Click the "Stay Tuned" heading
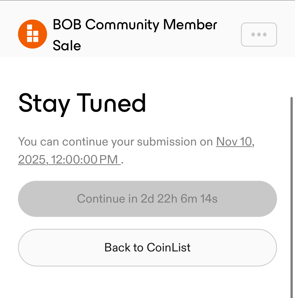This screenshot has height=298, width=295. point(82,103)
